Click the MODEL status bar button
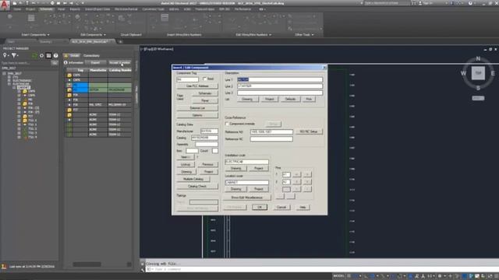This screenshot has width=499, height=280. click(x=338, y=276)
